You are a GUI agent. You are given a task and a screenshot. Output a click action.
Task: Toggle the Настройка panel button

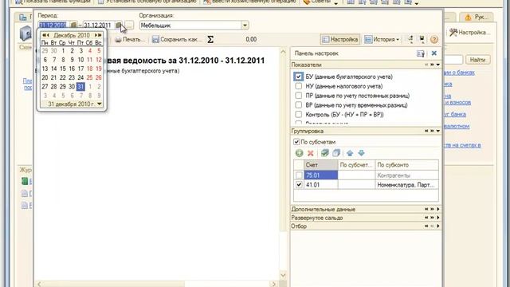coord(340,39)
